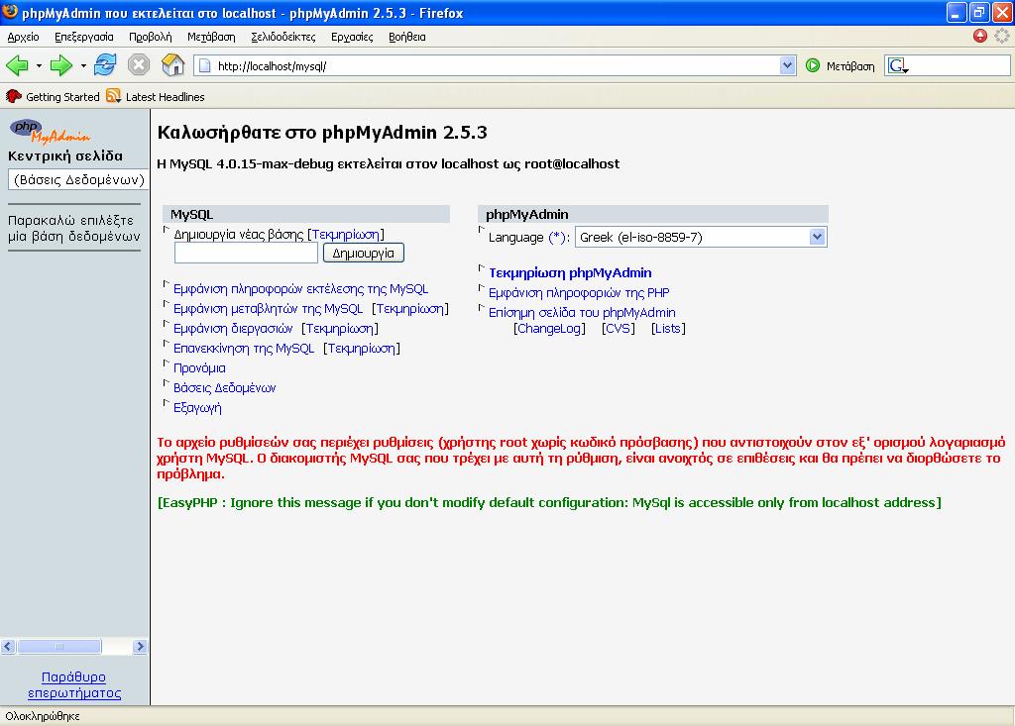Open the Παράθυρο επερωτήματος link
This screenshot has height=726, width=1015.
pyautogui.click(x=74, y=685)
